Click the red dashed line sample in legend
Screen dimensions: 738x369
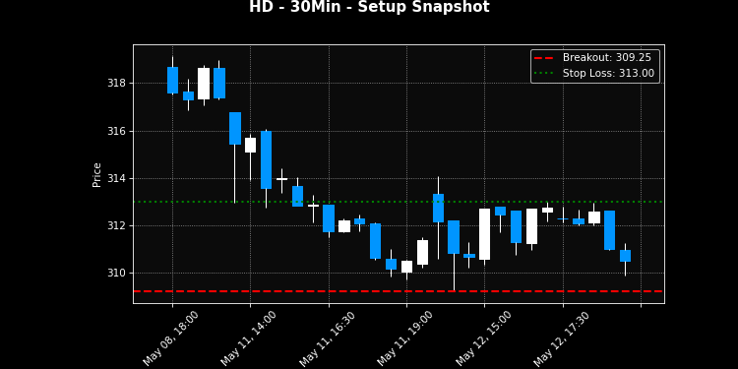pos(544,57)
